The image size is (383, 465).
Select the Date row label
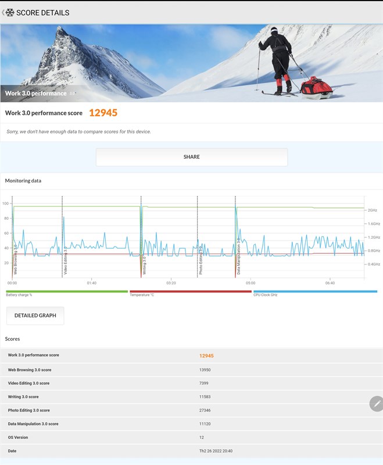(12, 451)
